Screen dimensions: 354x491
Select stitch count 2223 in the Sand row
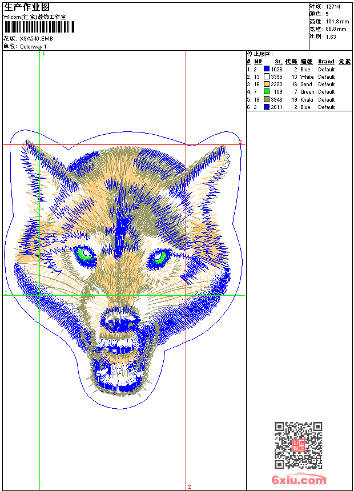coord(276,84)
